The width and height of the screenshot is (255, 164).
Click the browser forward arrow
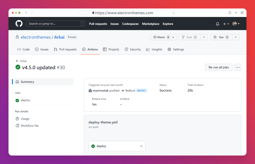click(32, 13)
